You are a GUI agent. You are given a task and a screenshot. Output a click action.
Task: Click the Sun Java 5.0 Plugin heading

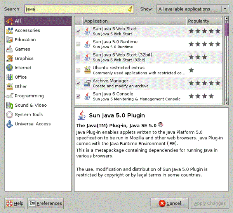point(117,115)
